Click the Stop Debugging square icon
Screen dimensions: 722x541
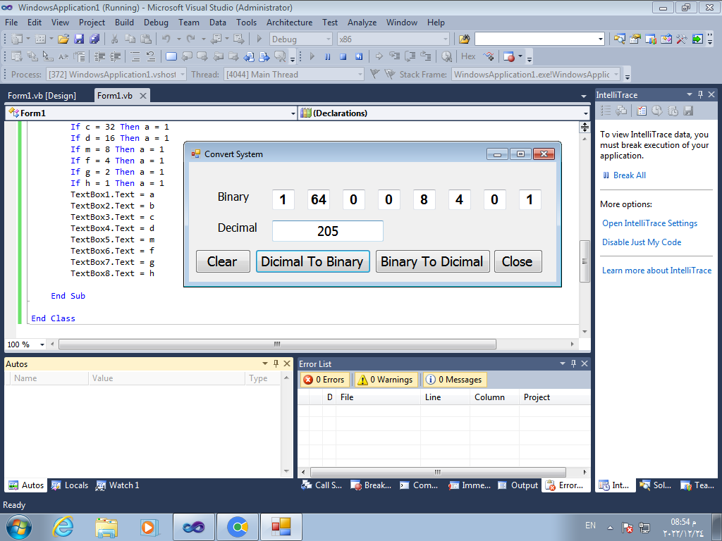pos(343,56)
